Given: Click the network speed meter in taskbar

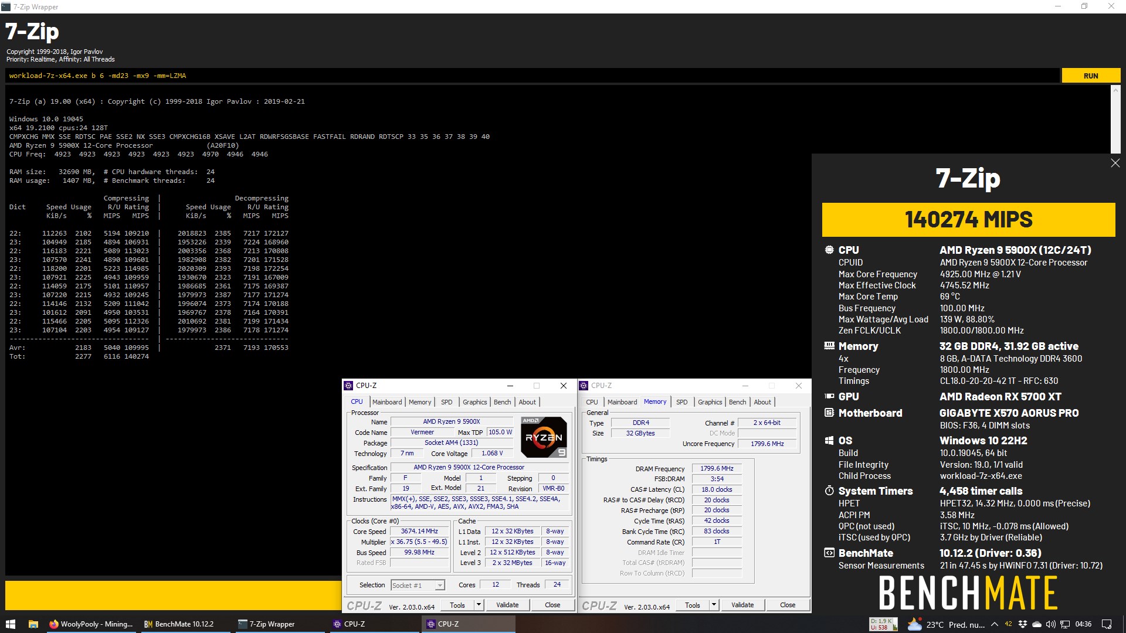Looking at the screenshot, I should (883, 624).
